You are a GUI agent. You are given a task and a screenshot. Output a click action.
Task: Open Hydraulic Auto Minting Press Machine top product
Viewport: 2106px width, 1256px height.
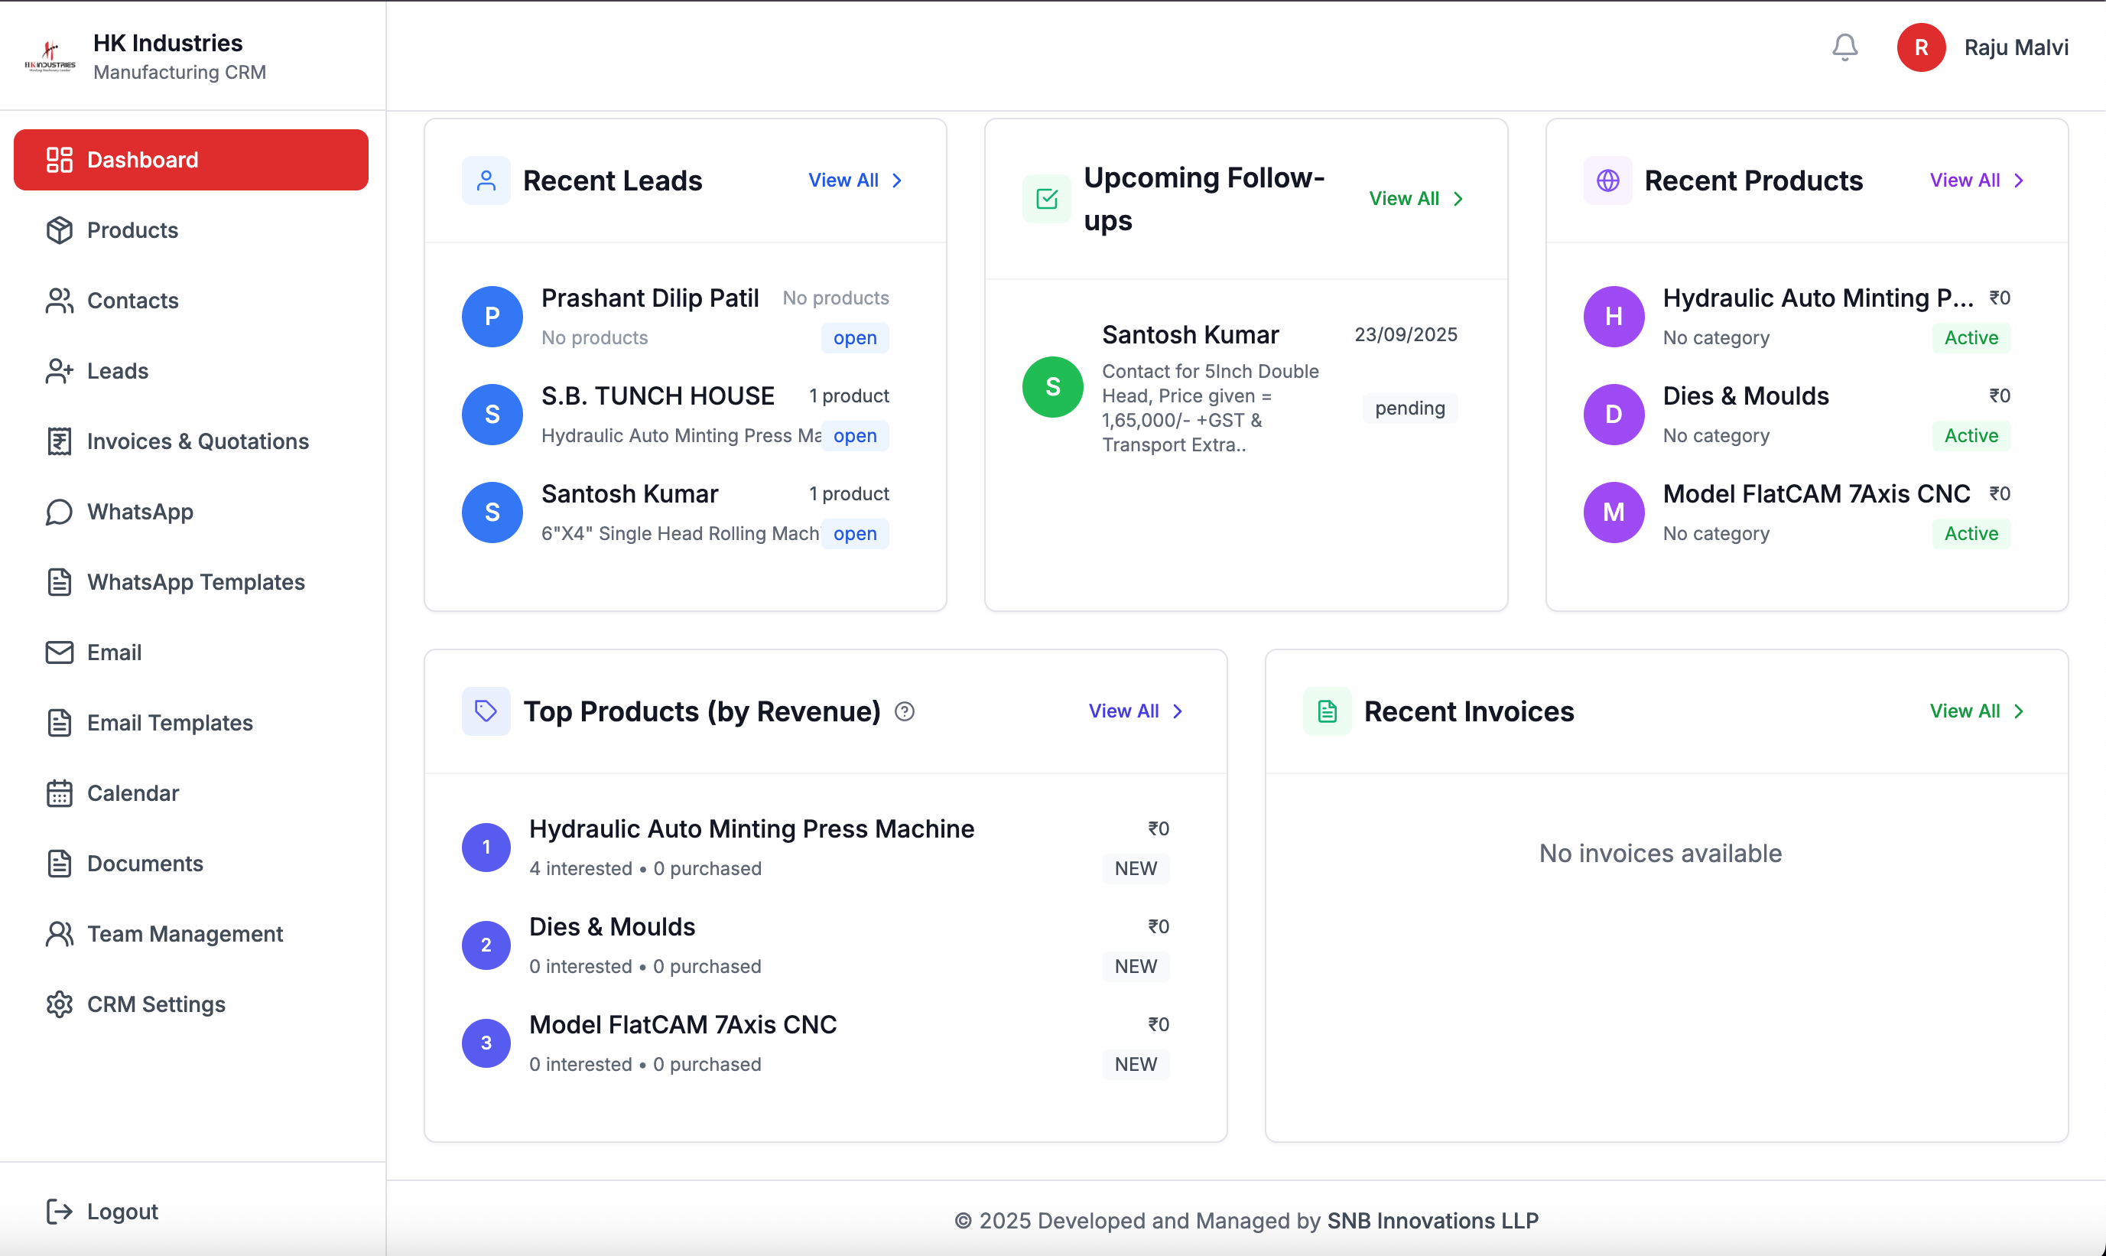[816, 848]
